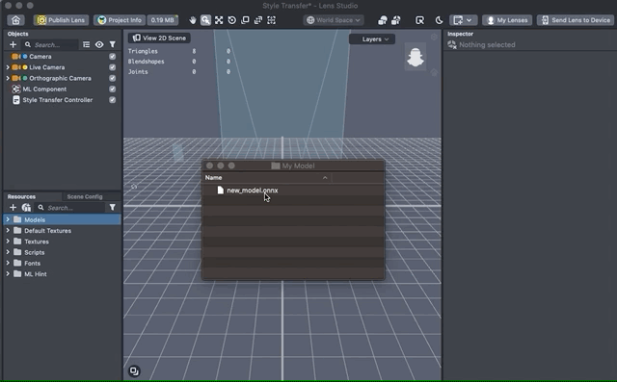Open the Asset Library icon in Resources

[26, 207]
